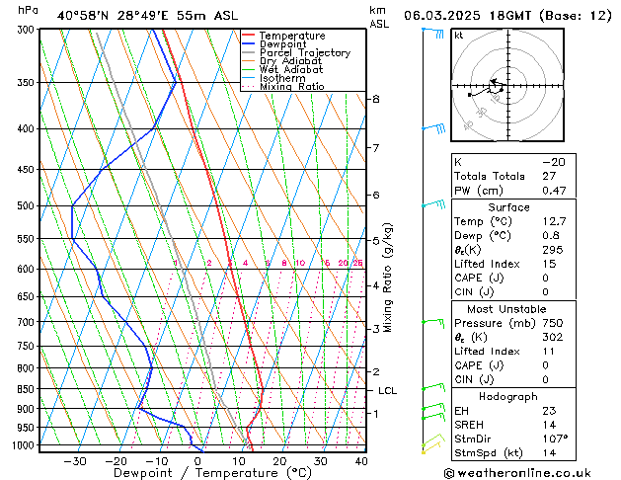Click the LCL marker on the altitude axis
Screen dimensions: 621x480
tap(387, 391)
